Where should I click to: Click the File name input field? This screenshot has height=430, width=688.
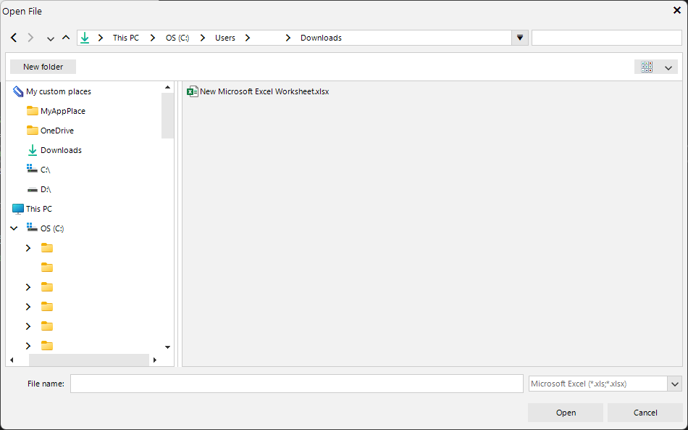pos(297,384)
